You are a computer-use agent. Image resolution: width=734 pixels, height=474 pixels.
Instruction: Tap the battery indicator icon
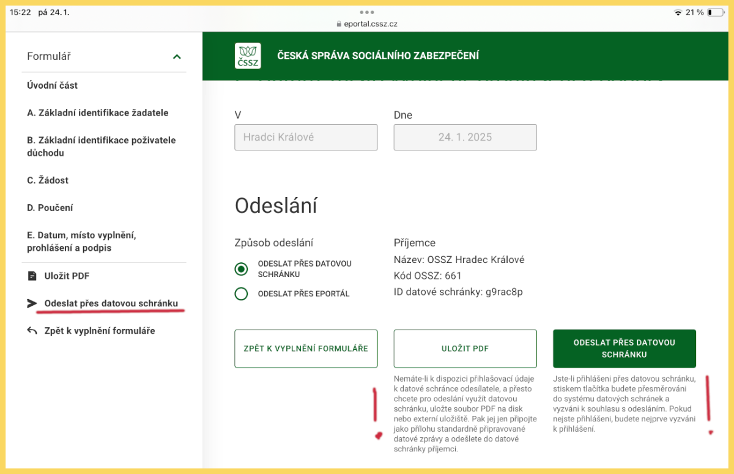pos(715,12)
